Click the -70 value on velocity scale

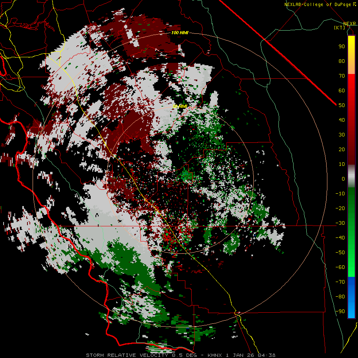point(340,282)
